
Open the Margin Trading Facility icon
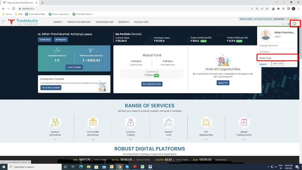point(244,122)
